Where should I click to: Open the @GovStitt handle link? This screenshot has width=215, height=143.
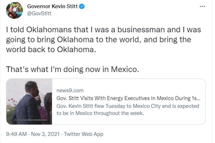pyautogui.click(x=39, y=14)
